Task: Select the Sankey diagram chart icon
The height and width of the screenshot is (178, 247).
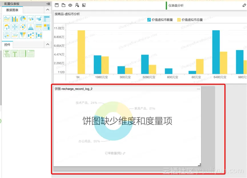Action: pyautogui.click(x=39, y=35)
